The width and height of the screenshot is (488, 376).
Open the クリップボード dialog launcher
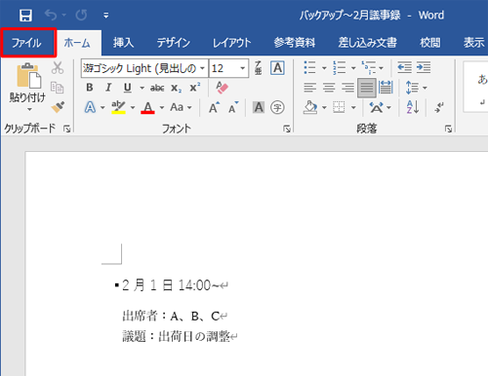pyautogui.click(x=67, y=130)
